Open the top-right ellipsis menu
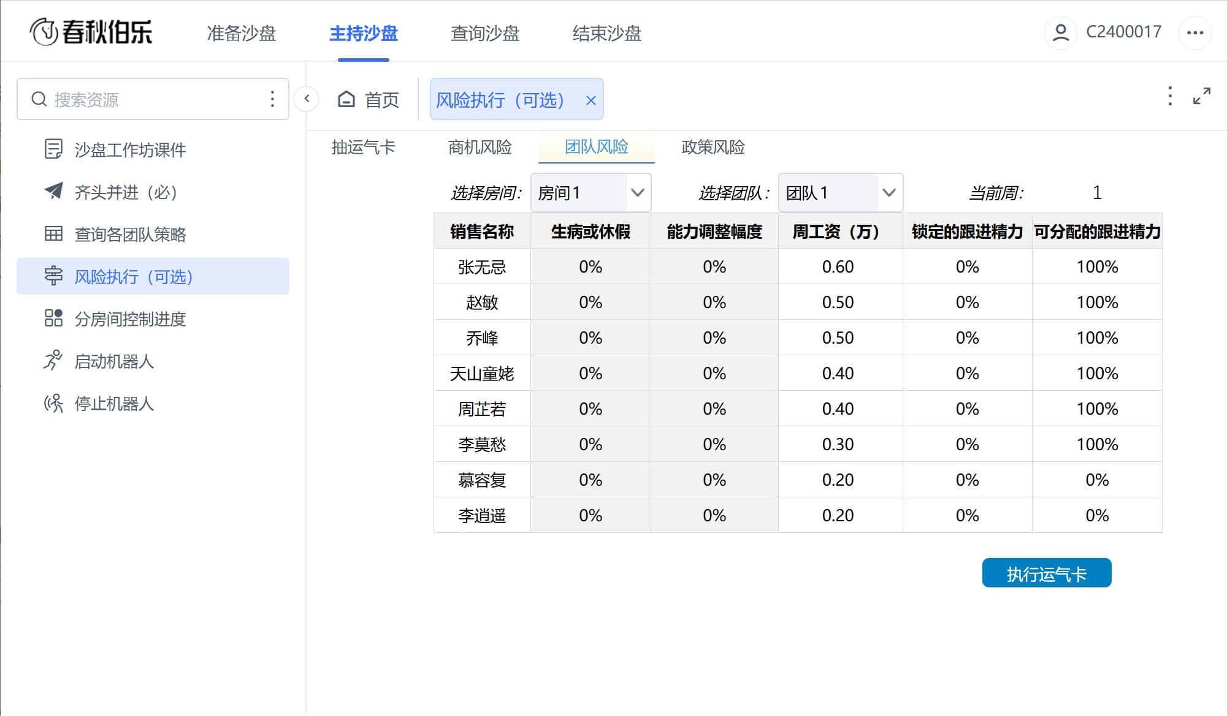 [1195, 32]
